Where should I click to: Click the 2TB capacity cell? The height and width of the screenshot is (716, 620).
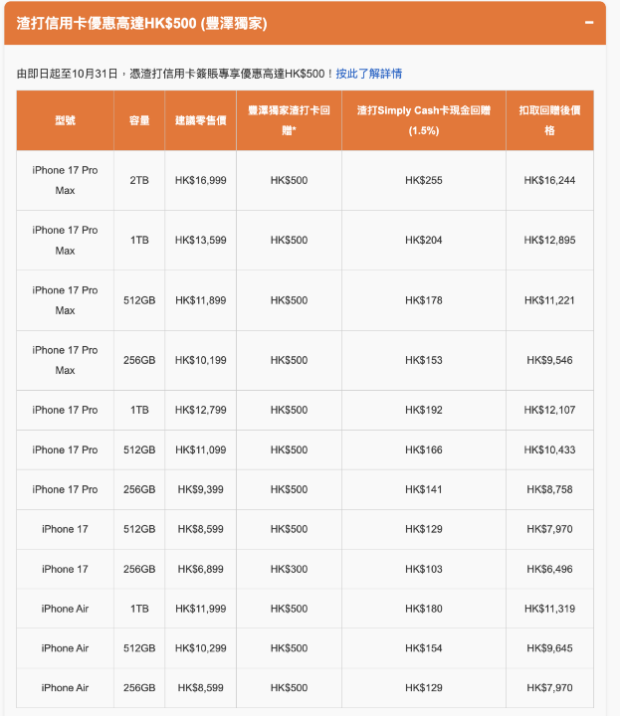139,180
